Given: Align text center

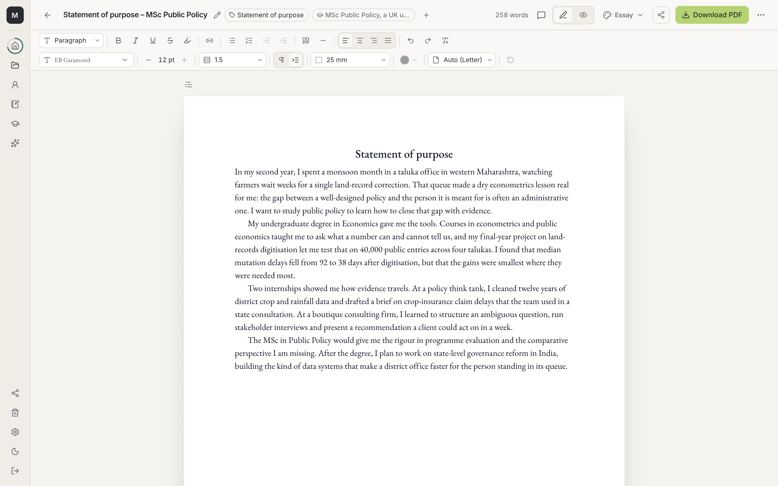Looking at the screenshot, I should 360,40.
